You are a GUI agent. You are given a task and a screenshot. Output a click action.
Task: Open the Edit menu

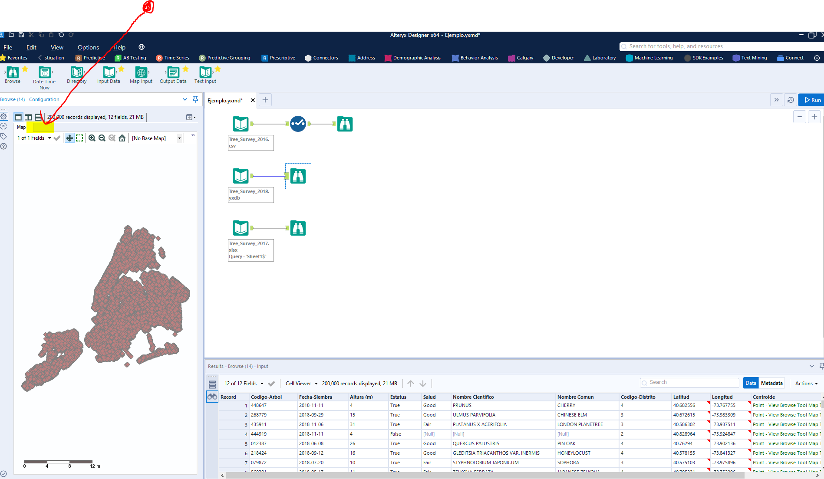coord(31,47)
